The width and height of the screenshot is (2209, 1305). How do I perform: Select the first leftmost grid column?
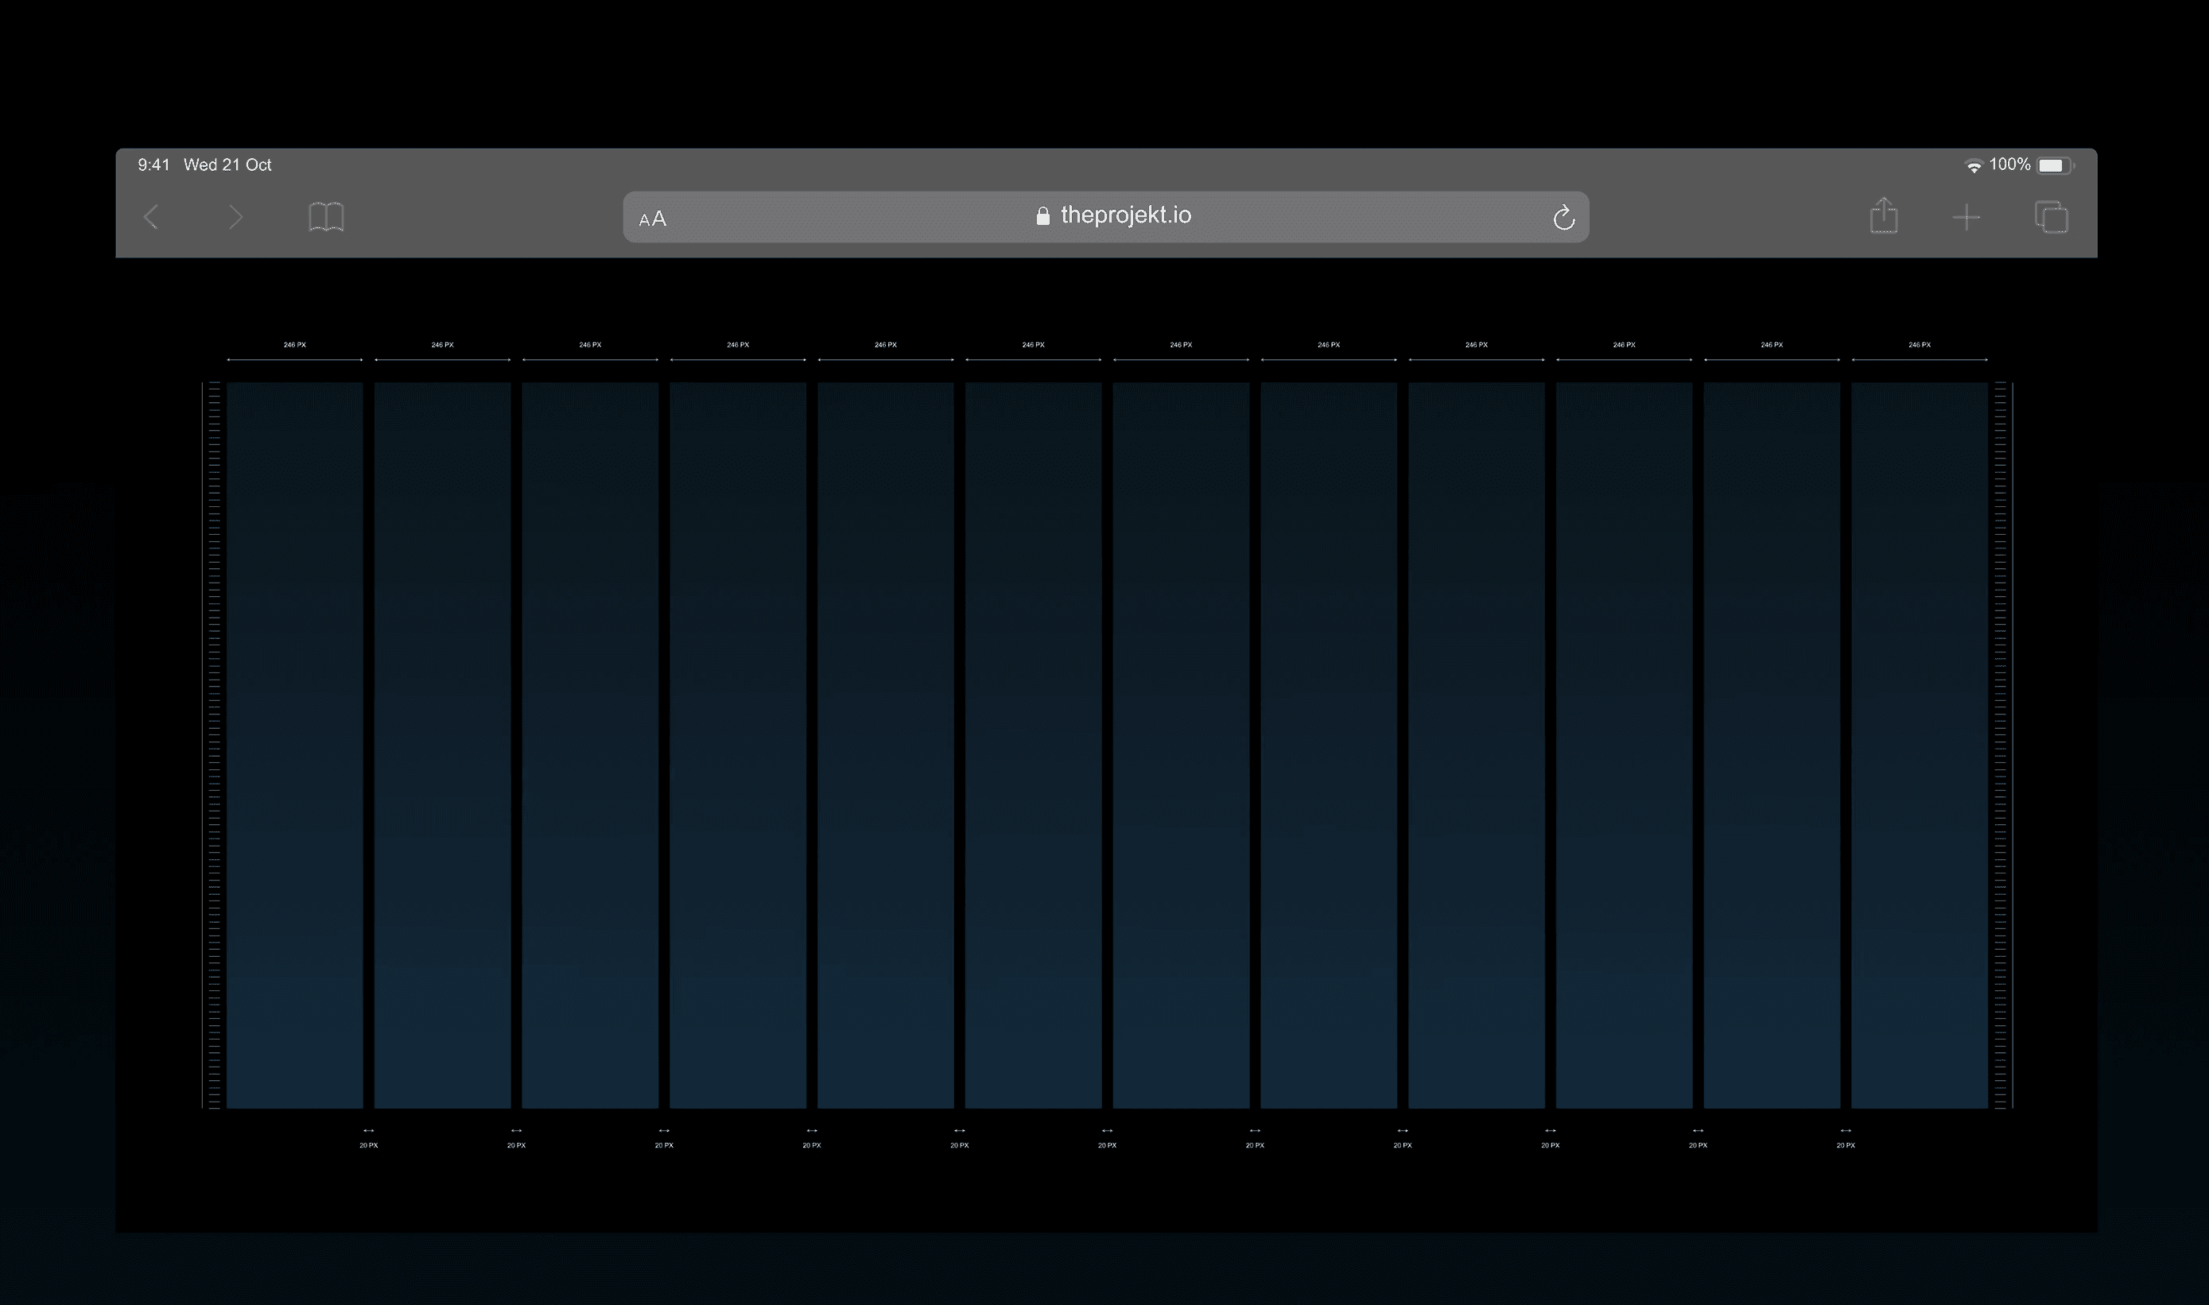click(295, 744)
